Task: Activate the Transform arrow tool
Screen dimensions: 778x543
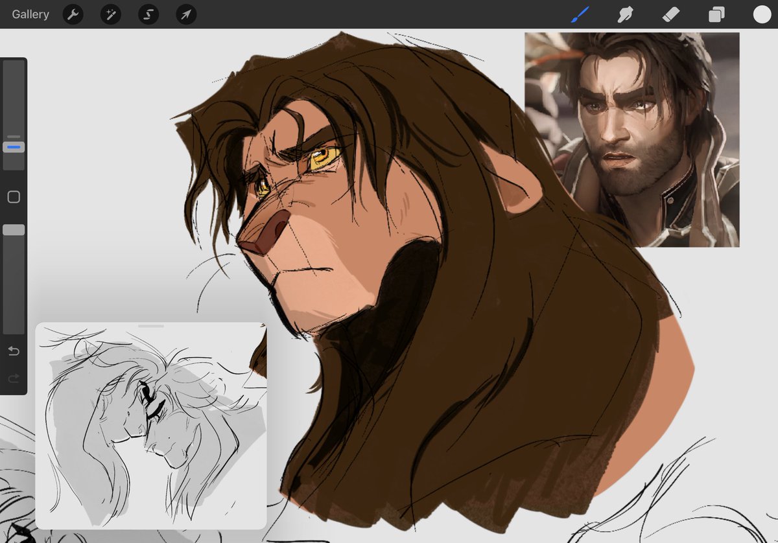Action: 186,14
